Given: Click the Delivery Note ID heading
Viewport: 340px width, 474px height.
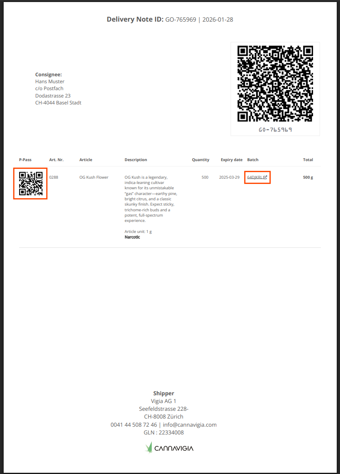Looking at the screenshot, I should [135, 20].
